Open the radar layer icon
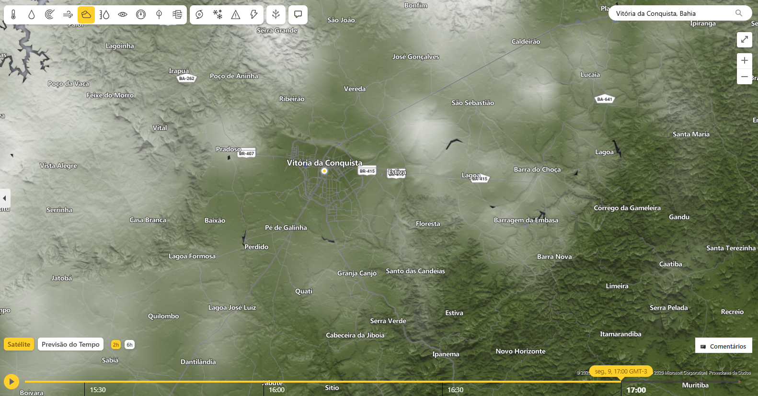 pyautogui.click(x=50, y=15)
